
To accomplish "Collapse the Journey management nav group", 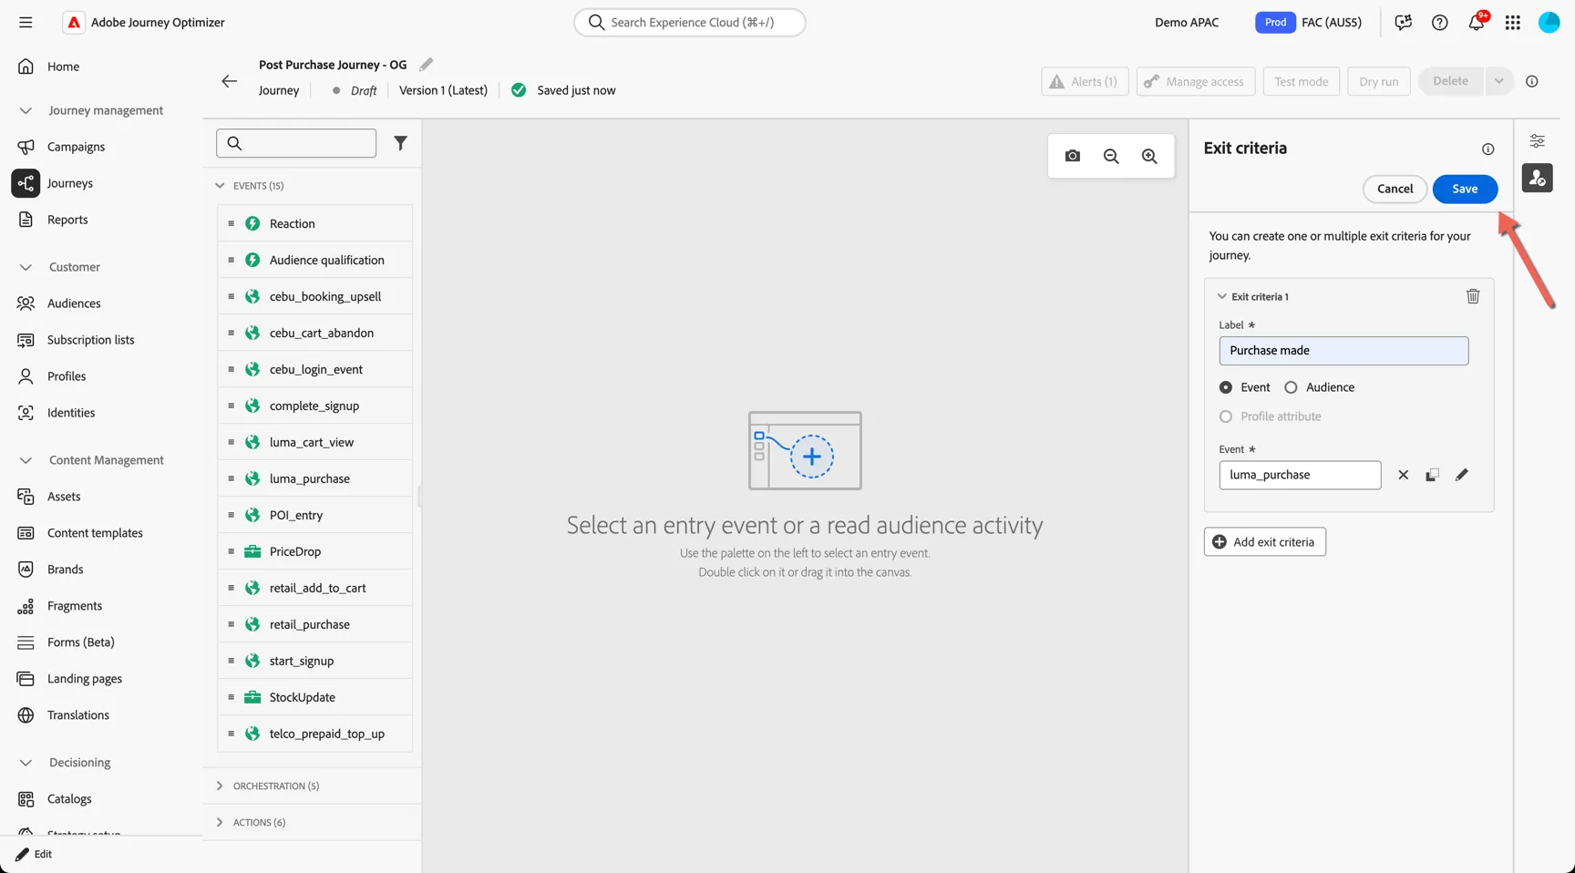I will 26,110.
